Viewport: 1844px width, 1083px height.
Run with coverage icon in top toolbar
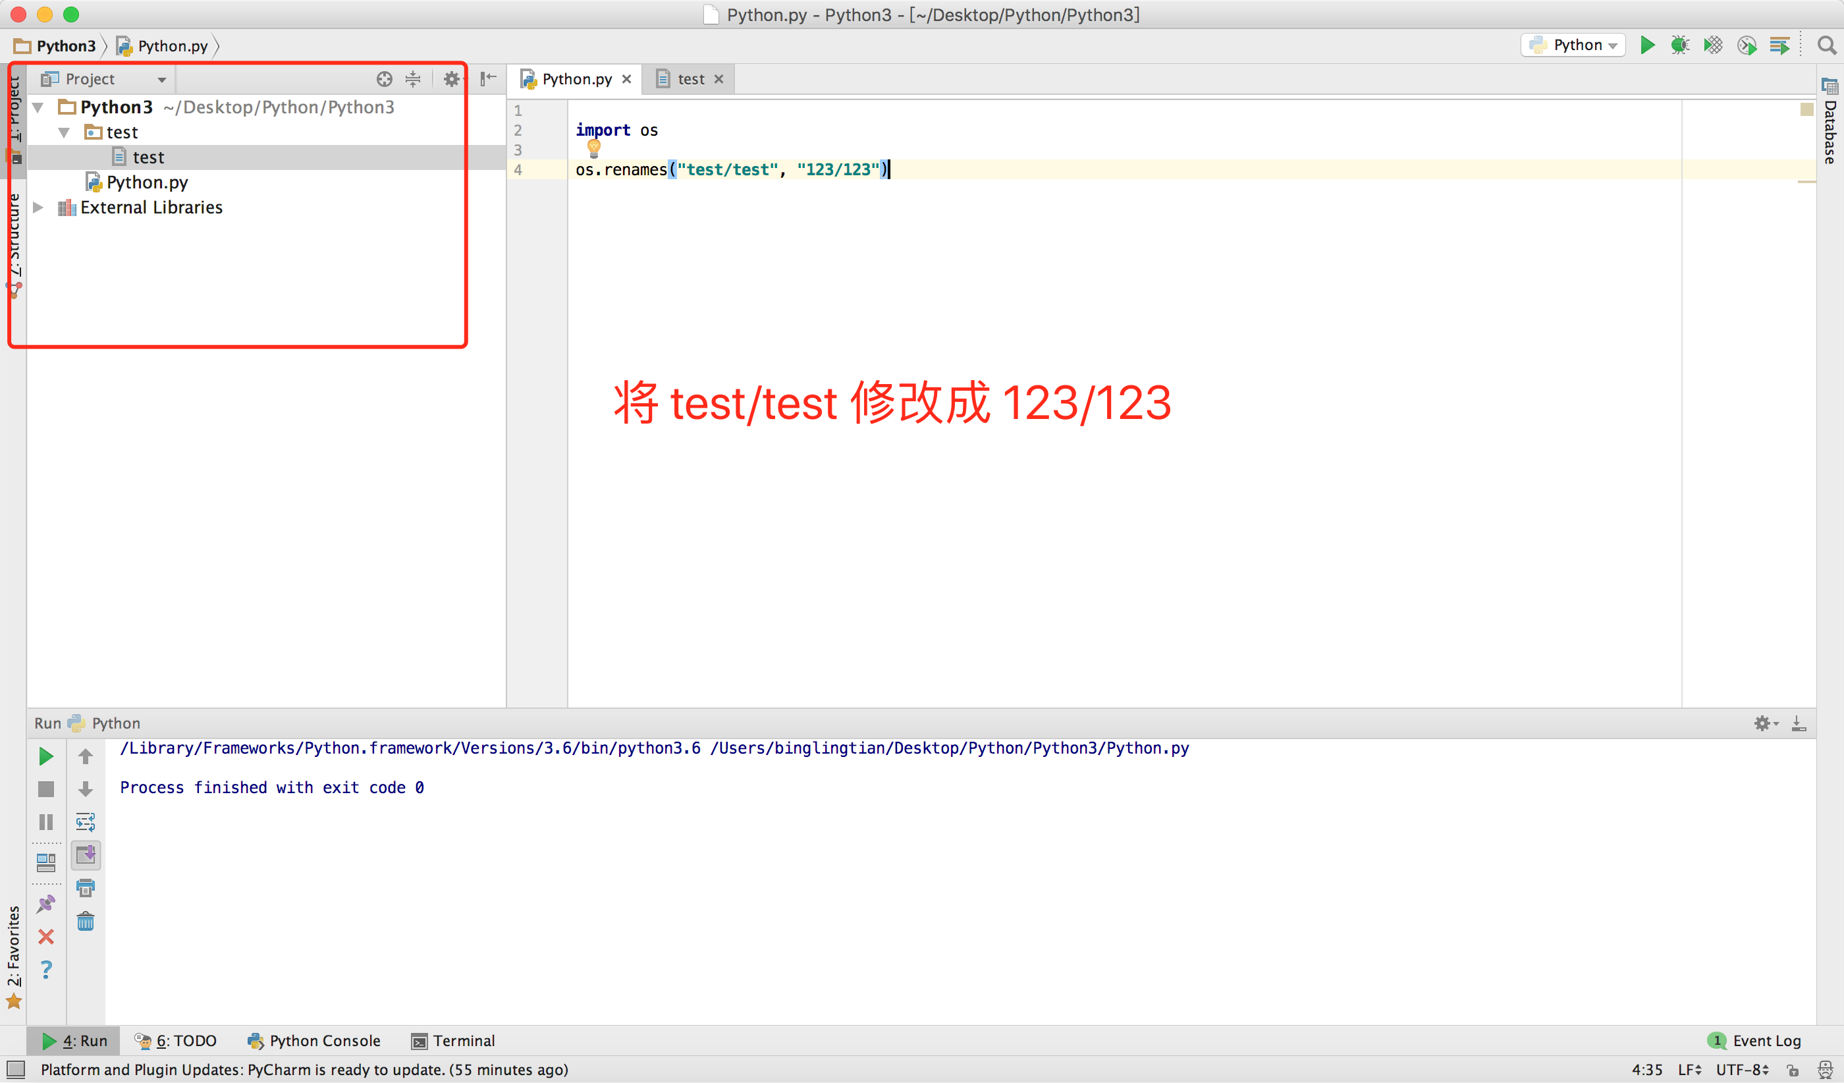[x=1713, y=45]
